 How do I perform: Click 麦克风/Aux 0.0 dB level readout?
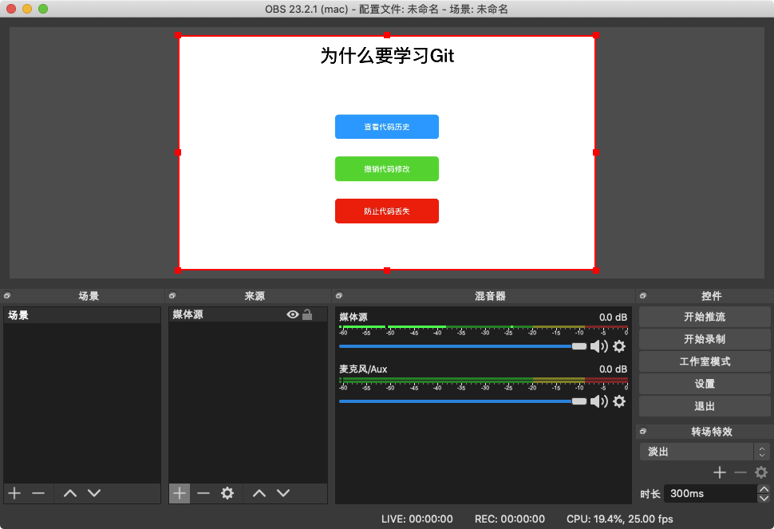[x=613, y=369]
